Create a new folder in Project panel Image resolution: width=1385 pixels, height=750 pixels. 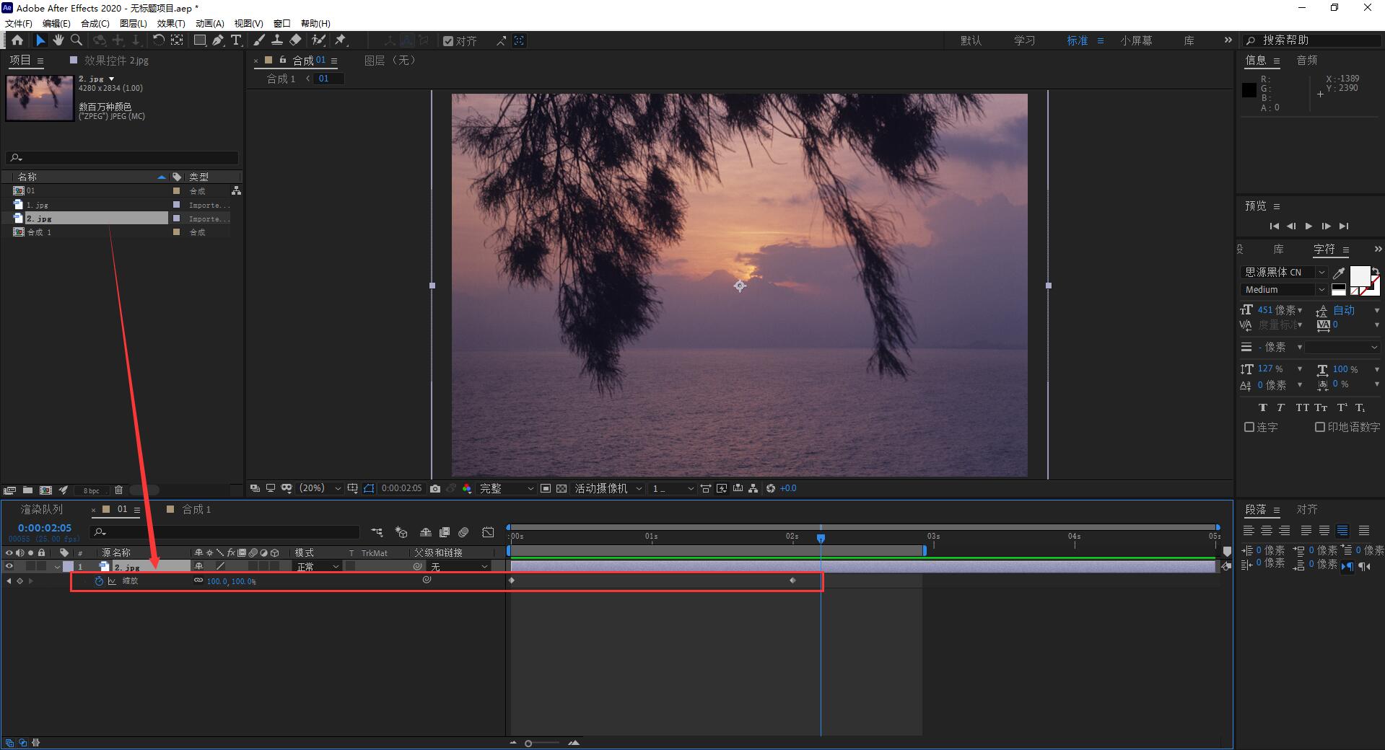point(27,490)
